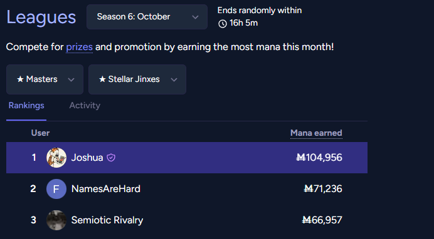Select the rank 2 row's mana amount

click(x=323, y=189)
